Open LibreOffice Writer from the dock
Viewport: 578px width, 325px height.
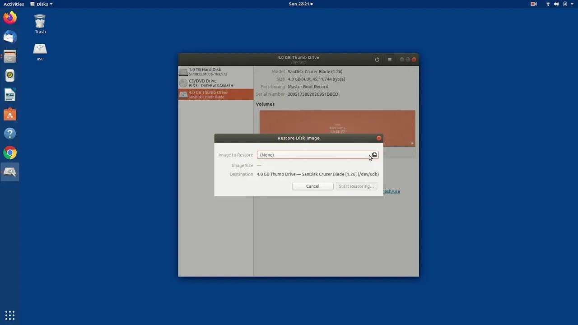pos(10,95)
